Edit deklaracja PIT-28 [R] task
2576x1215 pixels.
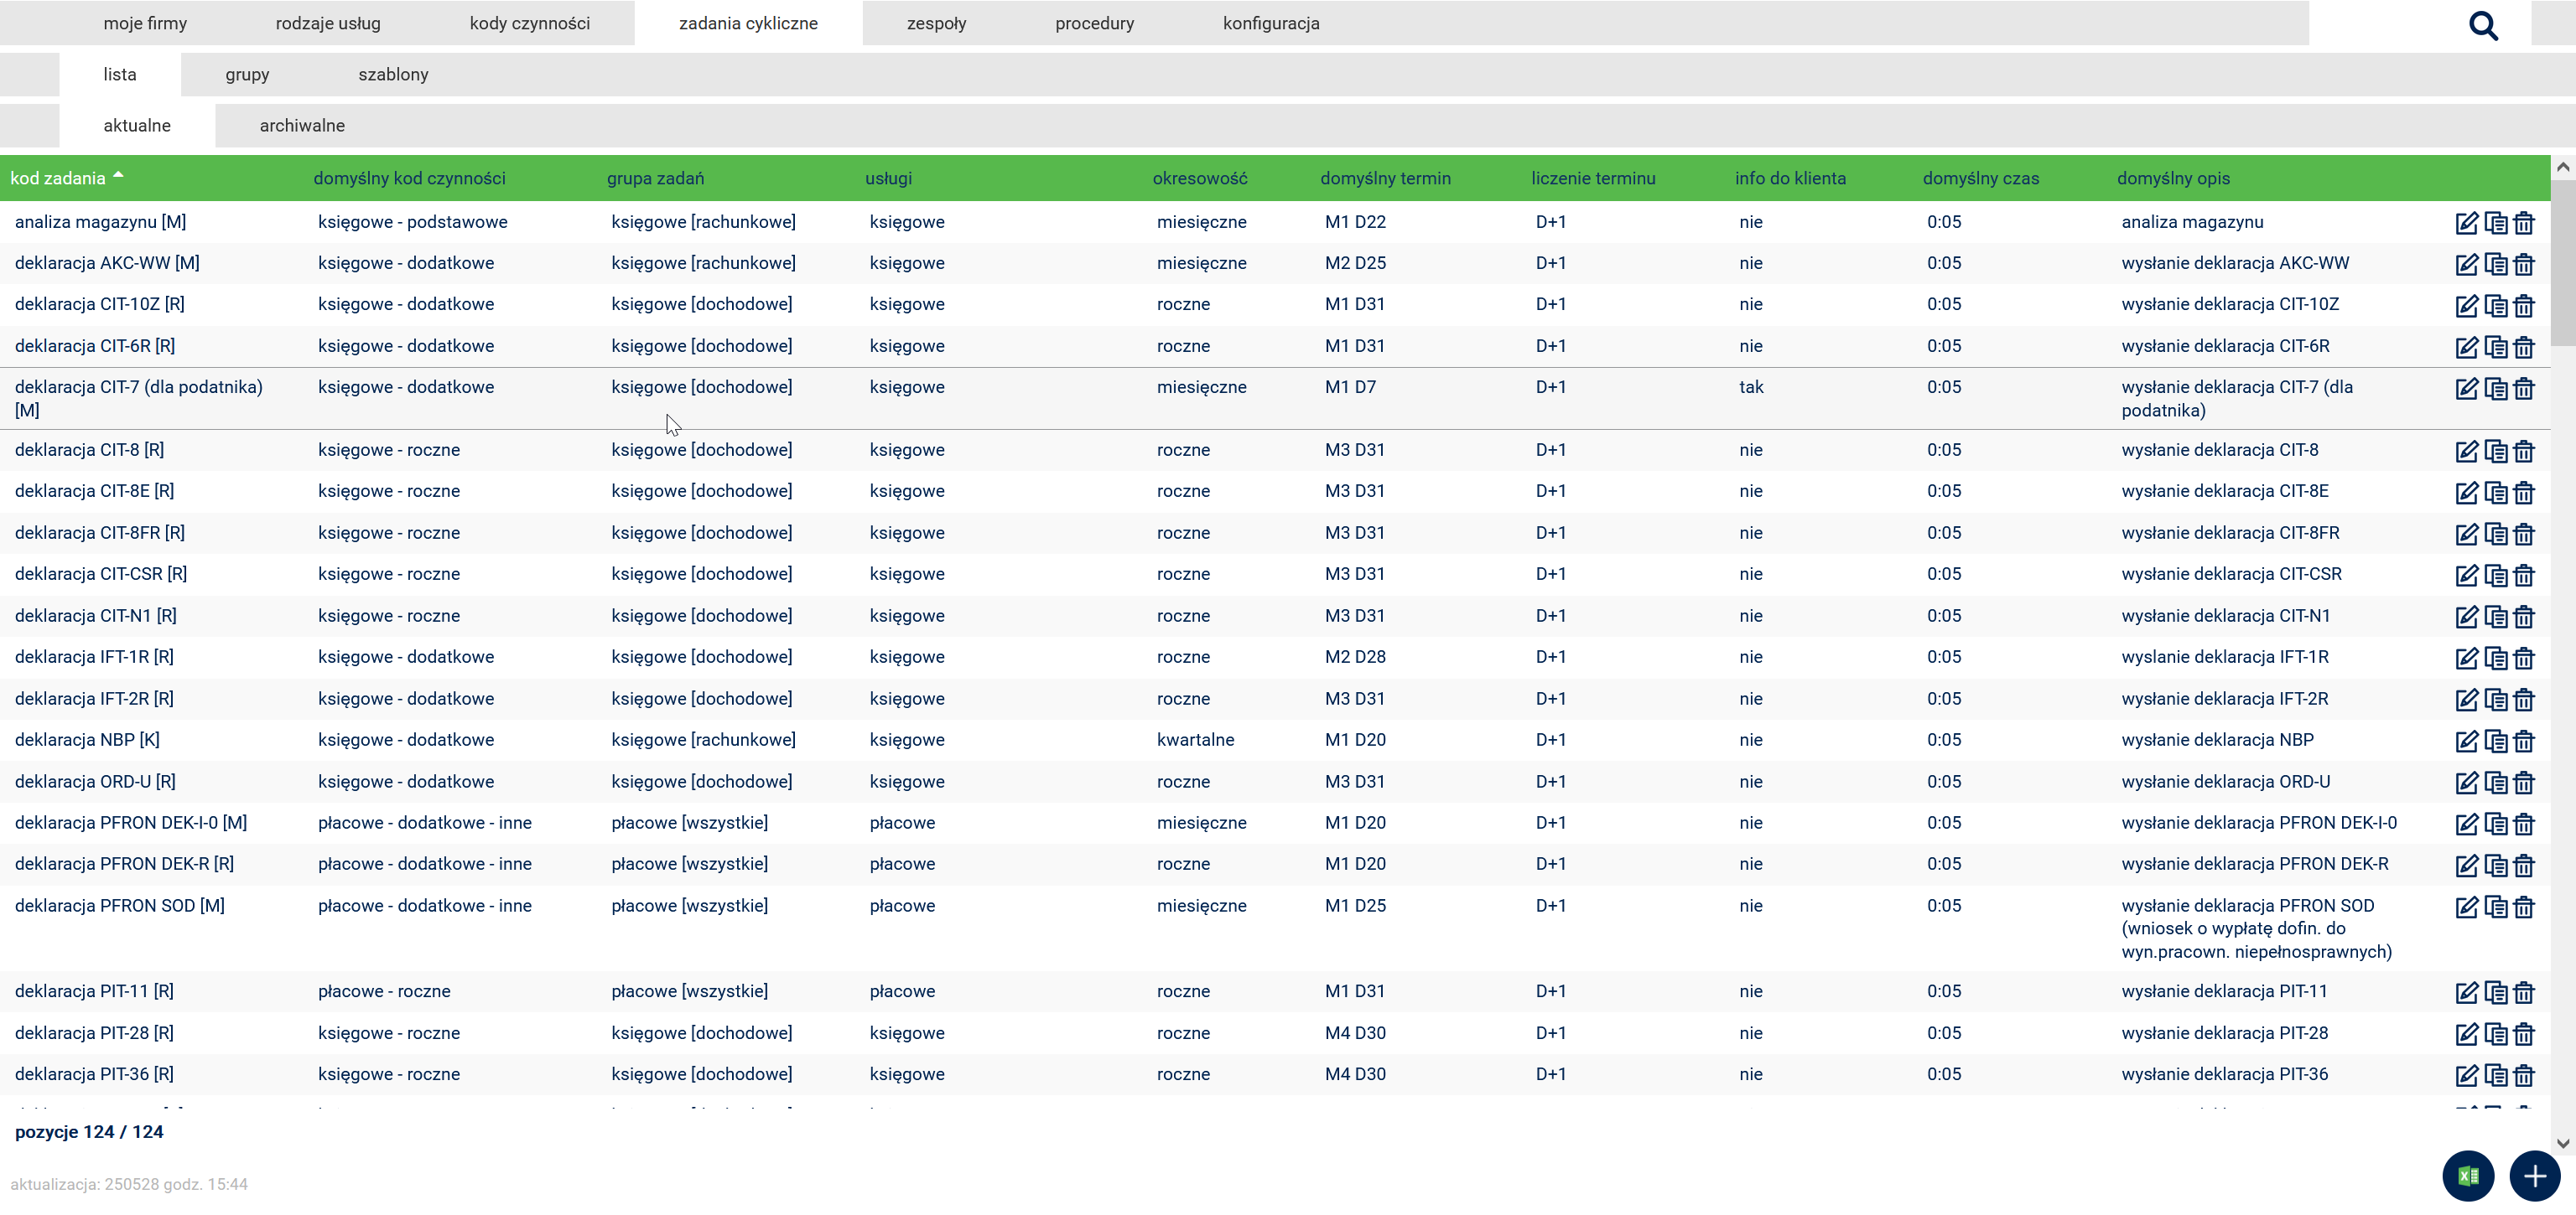pyautogui.click(x=2466, y=1033)
